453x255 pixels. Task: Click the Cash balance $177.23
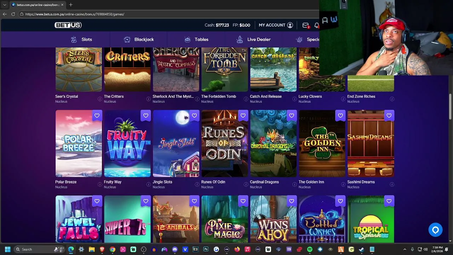[217, 25]
